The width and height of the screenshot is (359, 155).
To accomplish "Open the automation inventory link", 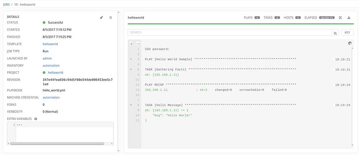I will [51, 65].
